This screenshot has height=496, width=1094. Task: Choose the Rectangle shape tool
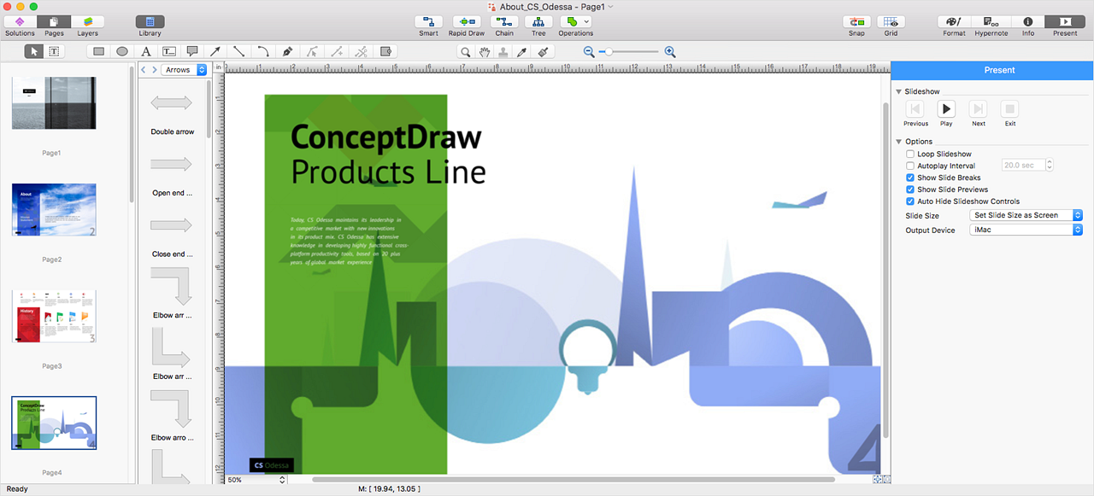coord(99,51)
